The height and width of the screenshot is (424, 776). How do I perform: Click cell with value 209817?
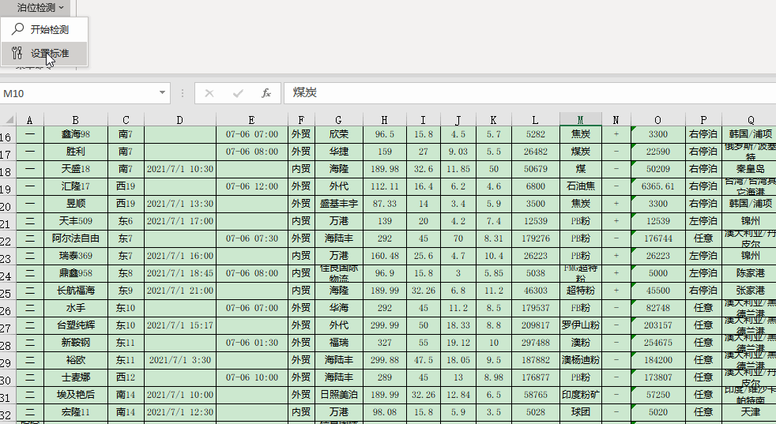[536, 325]
